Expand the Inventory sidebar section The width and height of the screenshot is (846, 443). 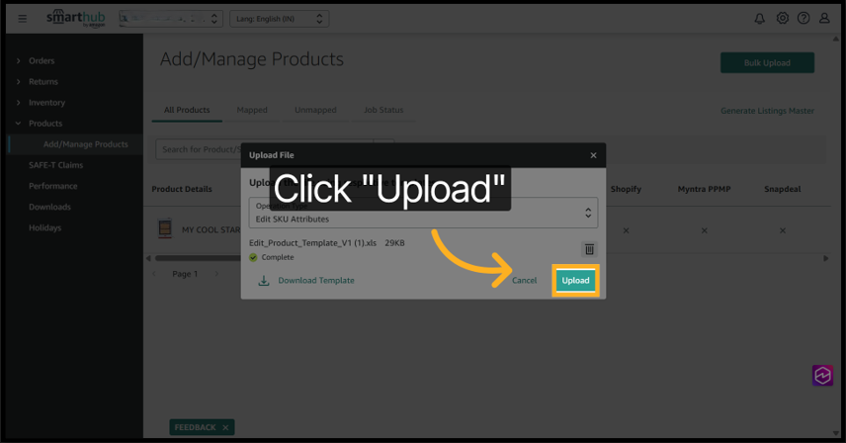[46, 103]
